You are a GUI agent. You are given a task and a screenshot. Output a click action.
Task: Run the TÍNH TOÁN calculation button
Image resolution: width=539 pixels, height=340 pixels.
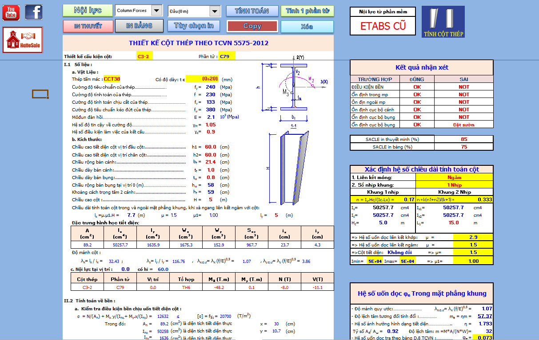tap(252, 11)
